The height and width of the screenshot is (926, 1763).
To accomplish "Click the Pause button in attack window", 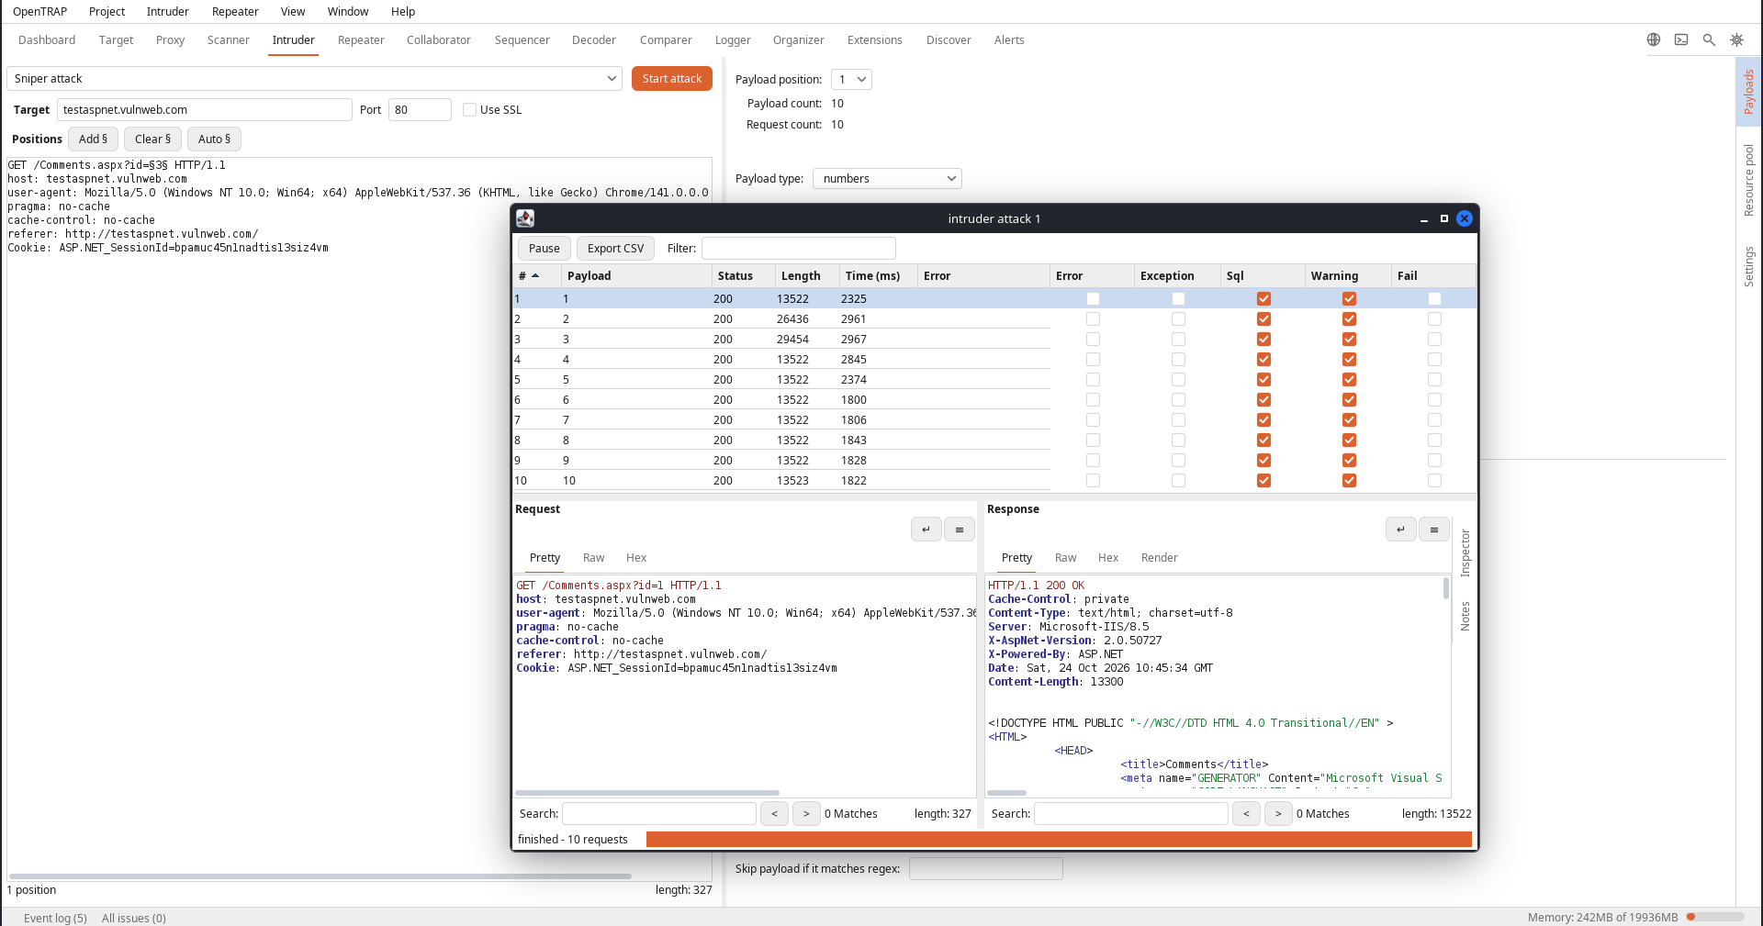I will coord(544,249).
